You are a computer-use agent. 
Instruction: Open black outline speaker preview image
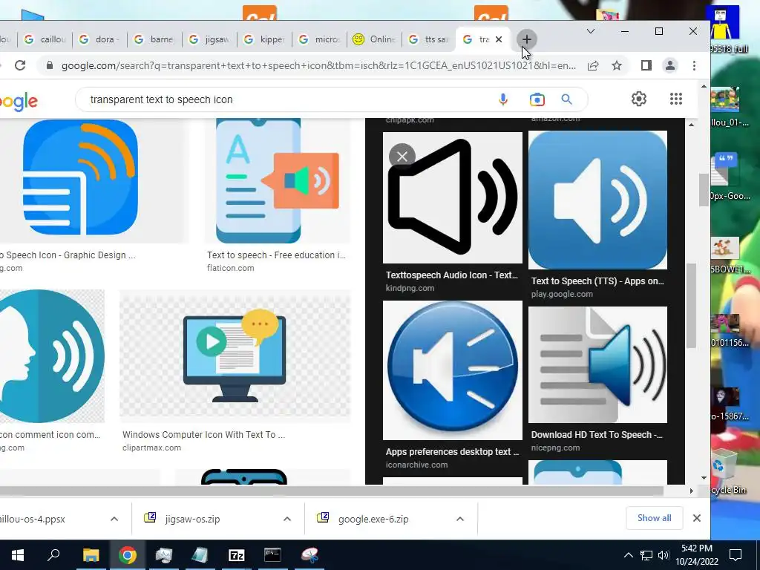453,197
